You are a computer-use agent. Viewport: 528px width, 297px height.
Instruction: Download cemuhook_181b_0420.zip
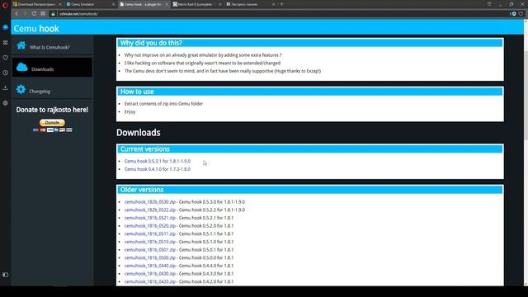[x=150, y=281]
